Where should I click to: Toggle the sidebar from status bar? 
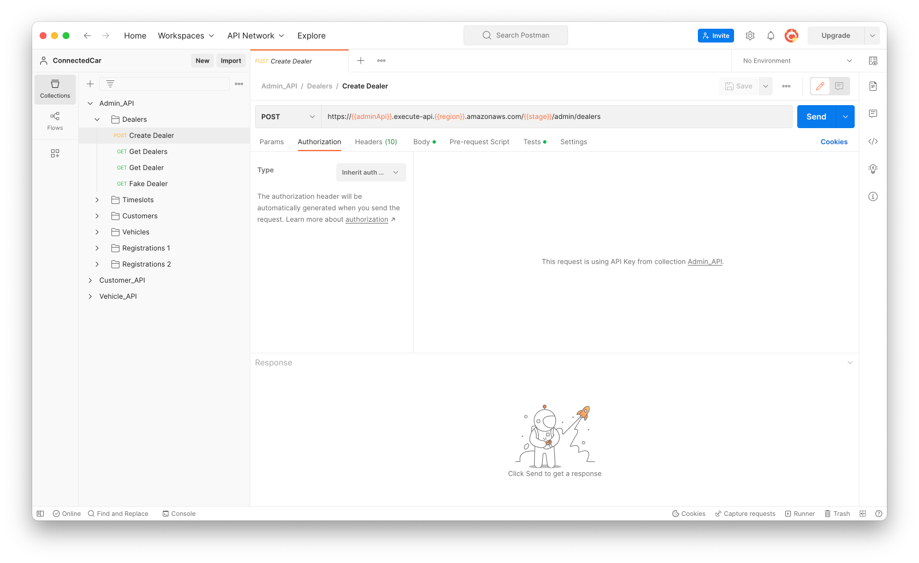click(x=40, y=514)
